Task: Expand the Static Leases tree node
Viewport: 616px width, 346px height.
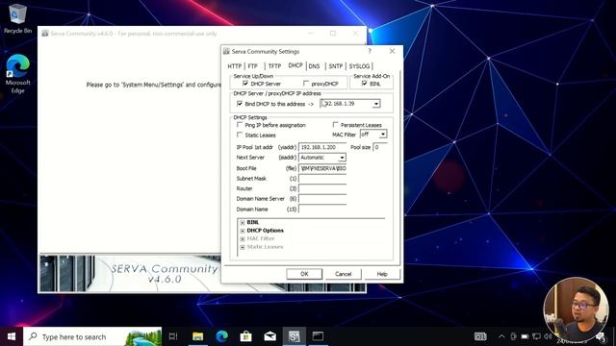Action: click(x=243, y=247)
